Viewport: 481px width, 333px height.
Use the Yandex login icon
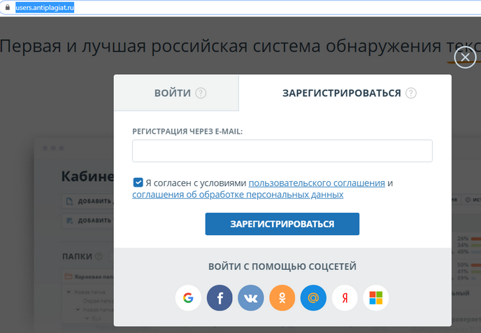[x=345, y=298]
